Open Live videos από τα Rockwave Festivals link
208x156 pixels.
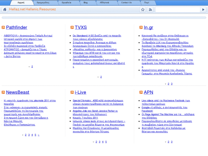(166, 102)
